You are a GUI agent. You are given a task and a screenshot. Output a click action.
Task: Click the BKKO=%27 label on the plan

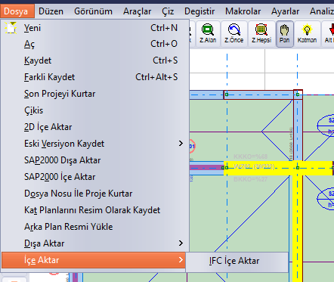pos(251,179)
